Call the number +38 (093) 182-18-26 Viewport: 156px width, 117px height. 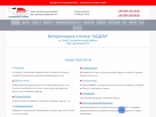tap(129, 11)
